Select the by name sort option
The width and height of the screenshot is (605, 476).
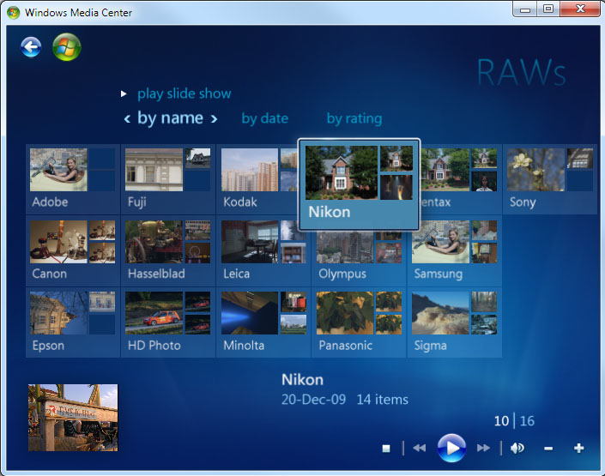pos(170,118)
